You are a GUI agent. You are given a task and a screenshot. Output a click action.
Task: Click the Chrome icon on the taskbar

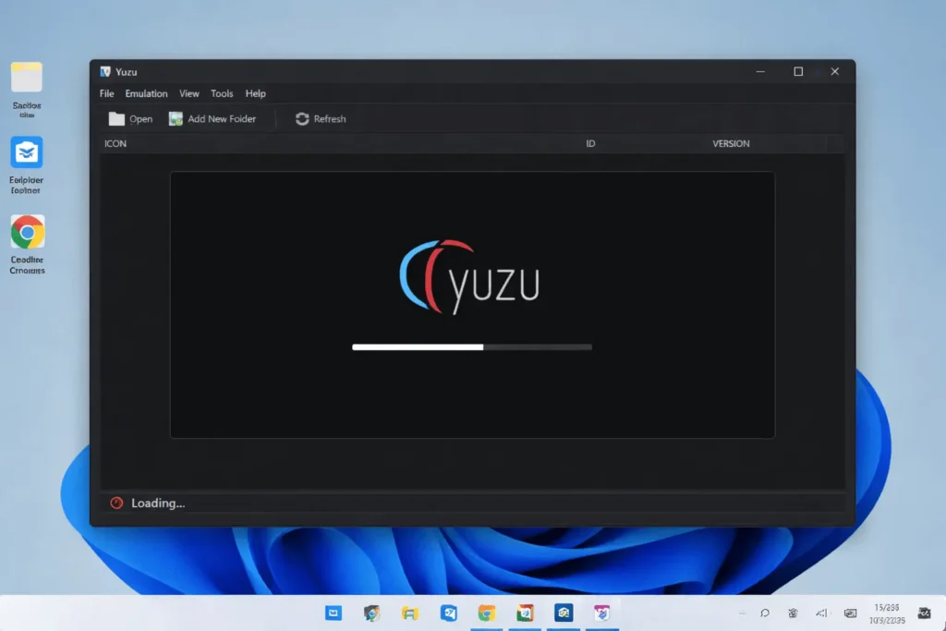click(486, 613)
